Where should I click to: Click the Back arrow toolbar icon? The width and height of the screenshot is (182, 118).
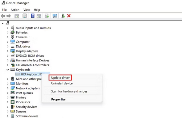pos(3,16)
